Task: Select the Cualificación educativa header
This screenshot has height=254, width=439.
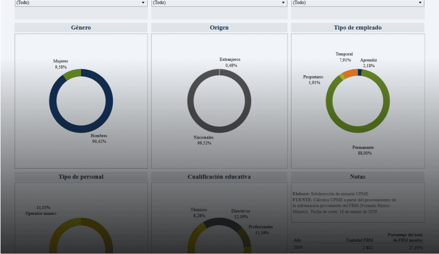Action: pos(219,177)
